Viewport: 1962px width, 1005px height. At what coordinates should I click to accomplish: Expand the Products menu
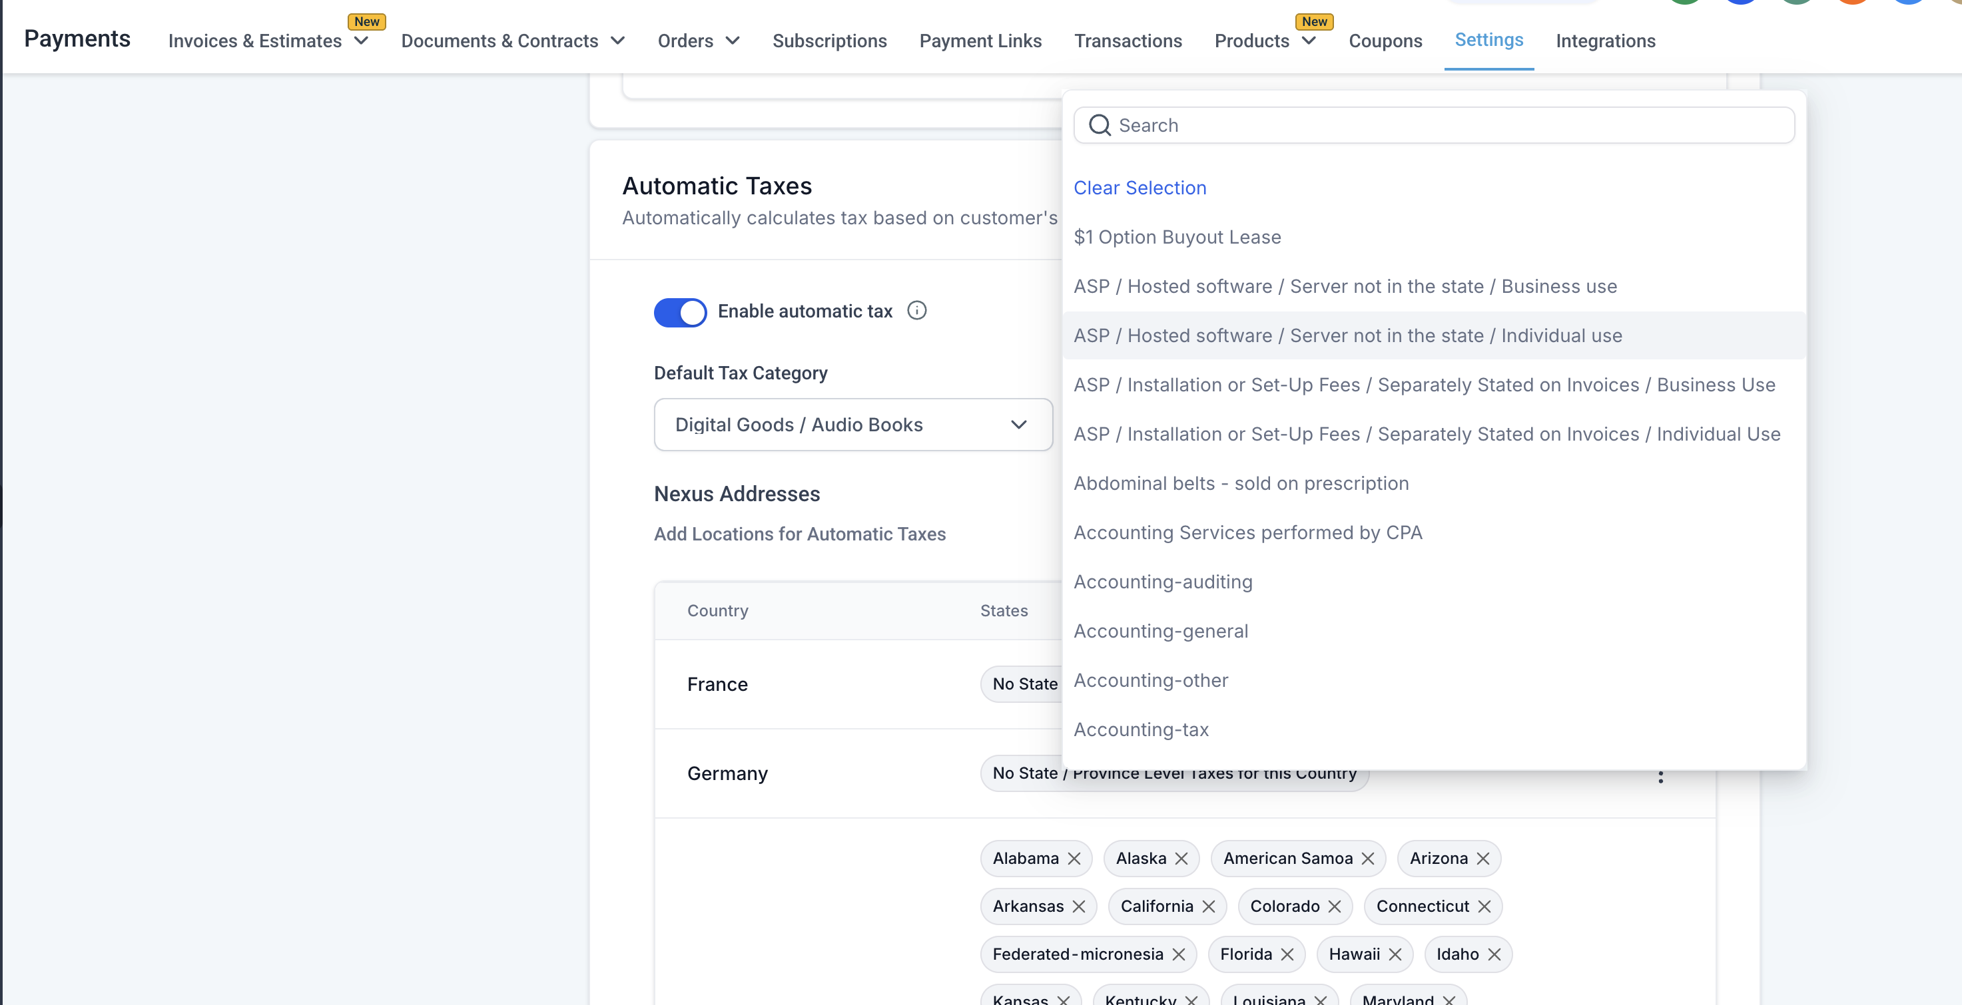pyautogui.click(x=1264, y=41)
